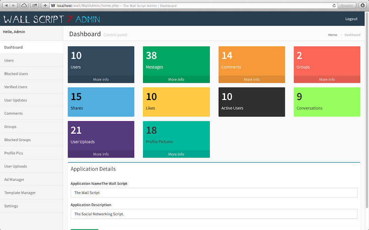Image resolution: width=369 pixels, height=230 pixels.
Task: Log out using the Logout link
Action: coord(351,19)
